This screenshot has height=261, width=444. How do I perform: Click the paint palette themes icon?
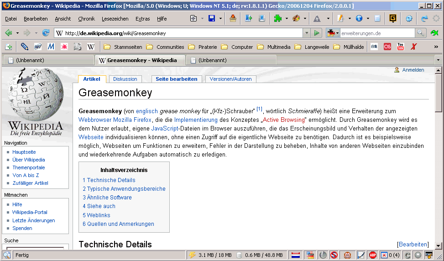[x=296, y=19]
